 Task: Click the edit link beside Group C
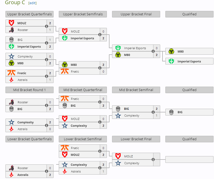(x=33, y=3)
